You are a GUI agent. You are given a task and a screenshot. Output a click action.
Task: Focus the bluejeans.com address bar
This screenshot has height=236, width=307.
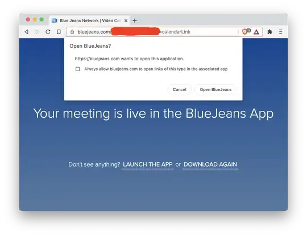(x=164, y=32)
